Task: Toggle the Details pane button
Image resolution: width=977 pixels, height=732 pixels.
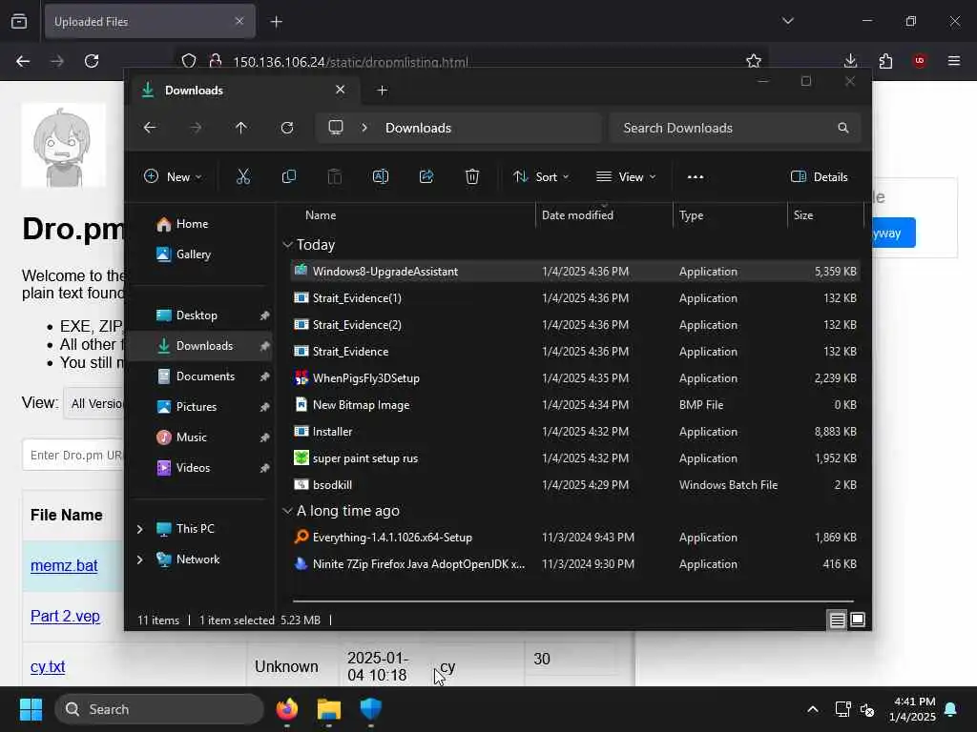Action: 819,176
